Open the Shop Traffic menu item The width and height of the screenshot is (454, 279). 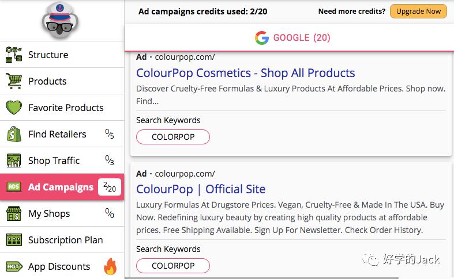point(54,160)
